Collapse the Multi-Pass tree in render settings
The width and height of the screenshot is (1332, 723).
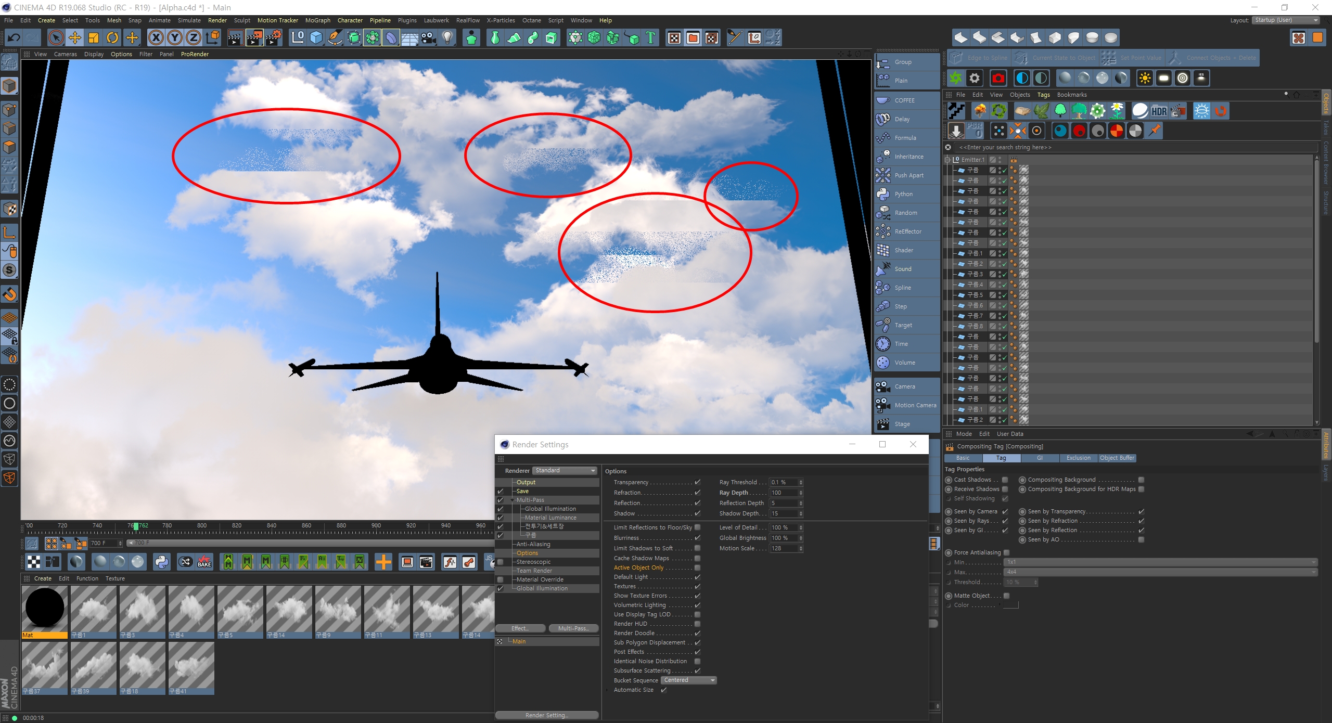(x=513, y=500)
